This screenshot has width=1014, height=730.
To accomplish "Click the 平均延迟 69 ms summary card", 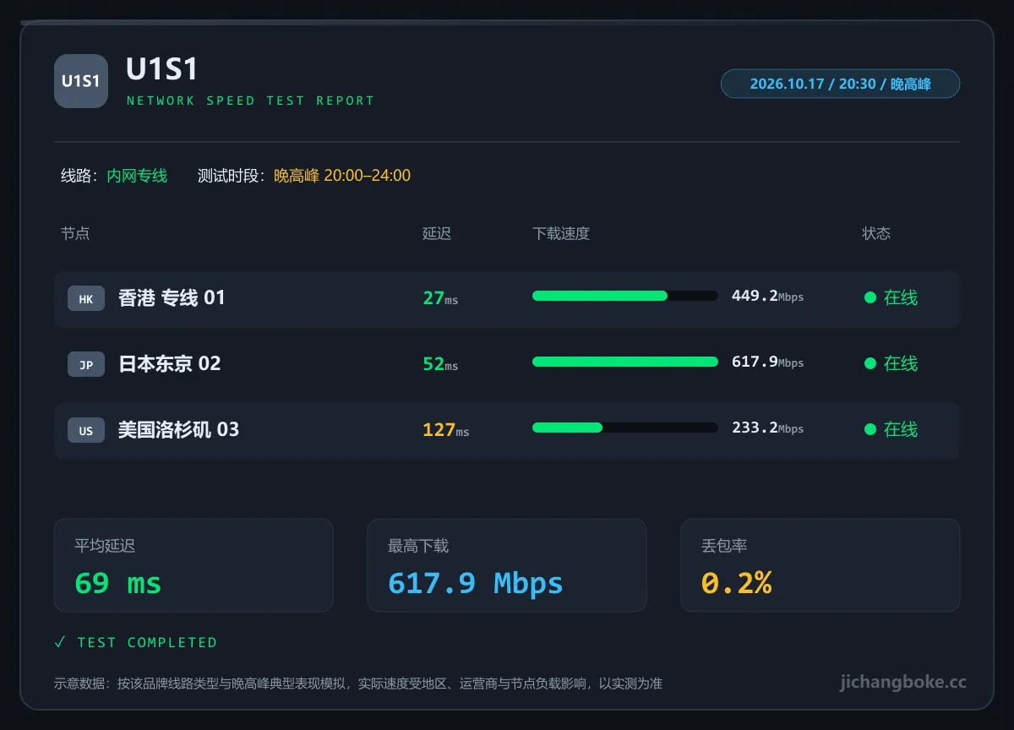I will click(x=194, y=565).
